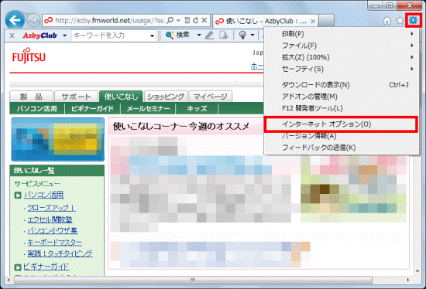
Task: Click the browser Forward arrow button
Action: click(x=33, y=20)
